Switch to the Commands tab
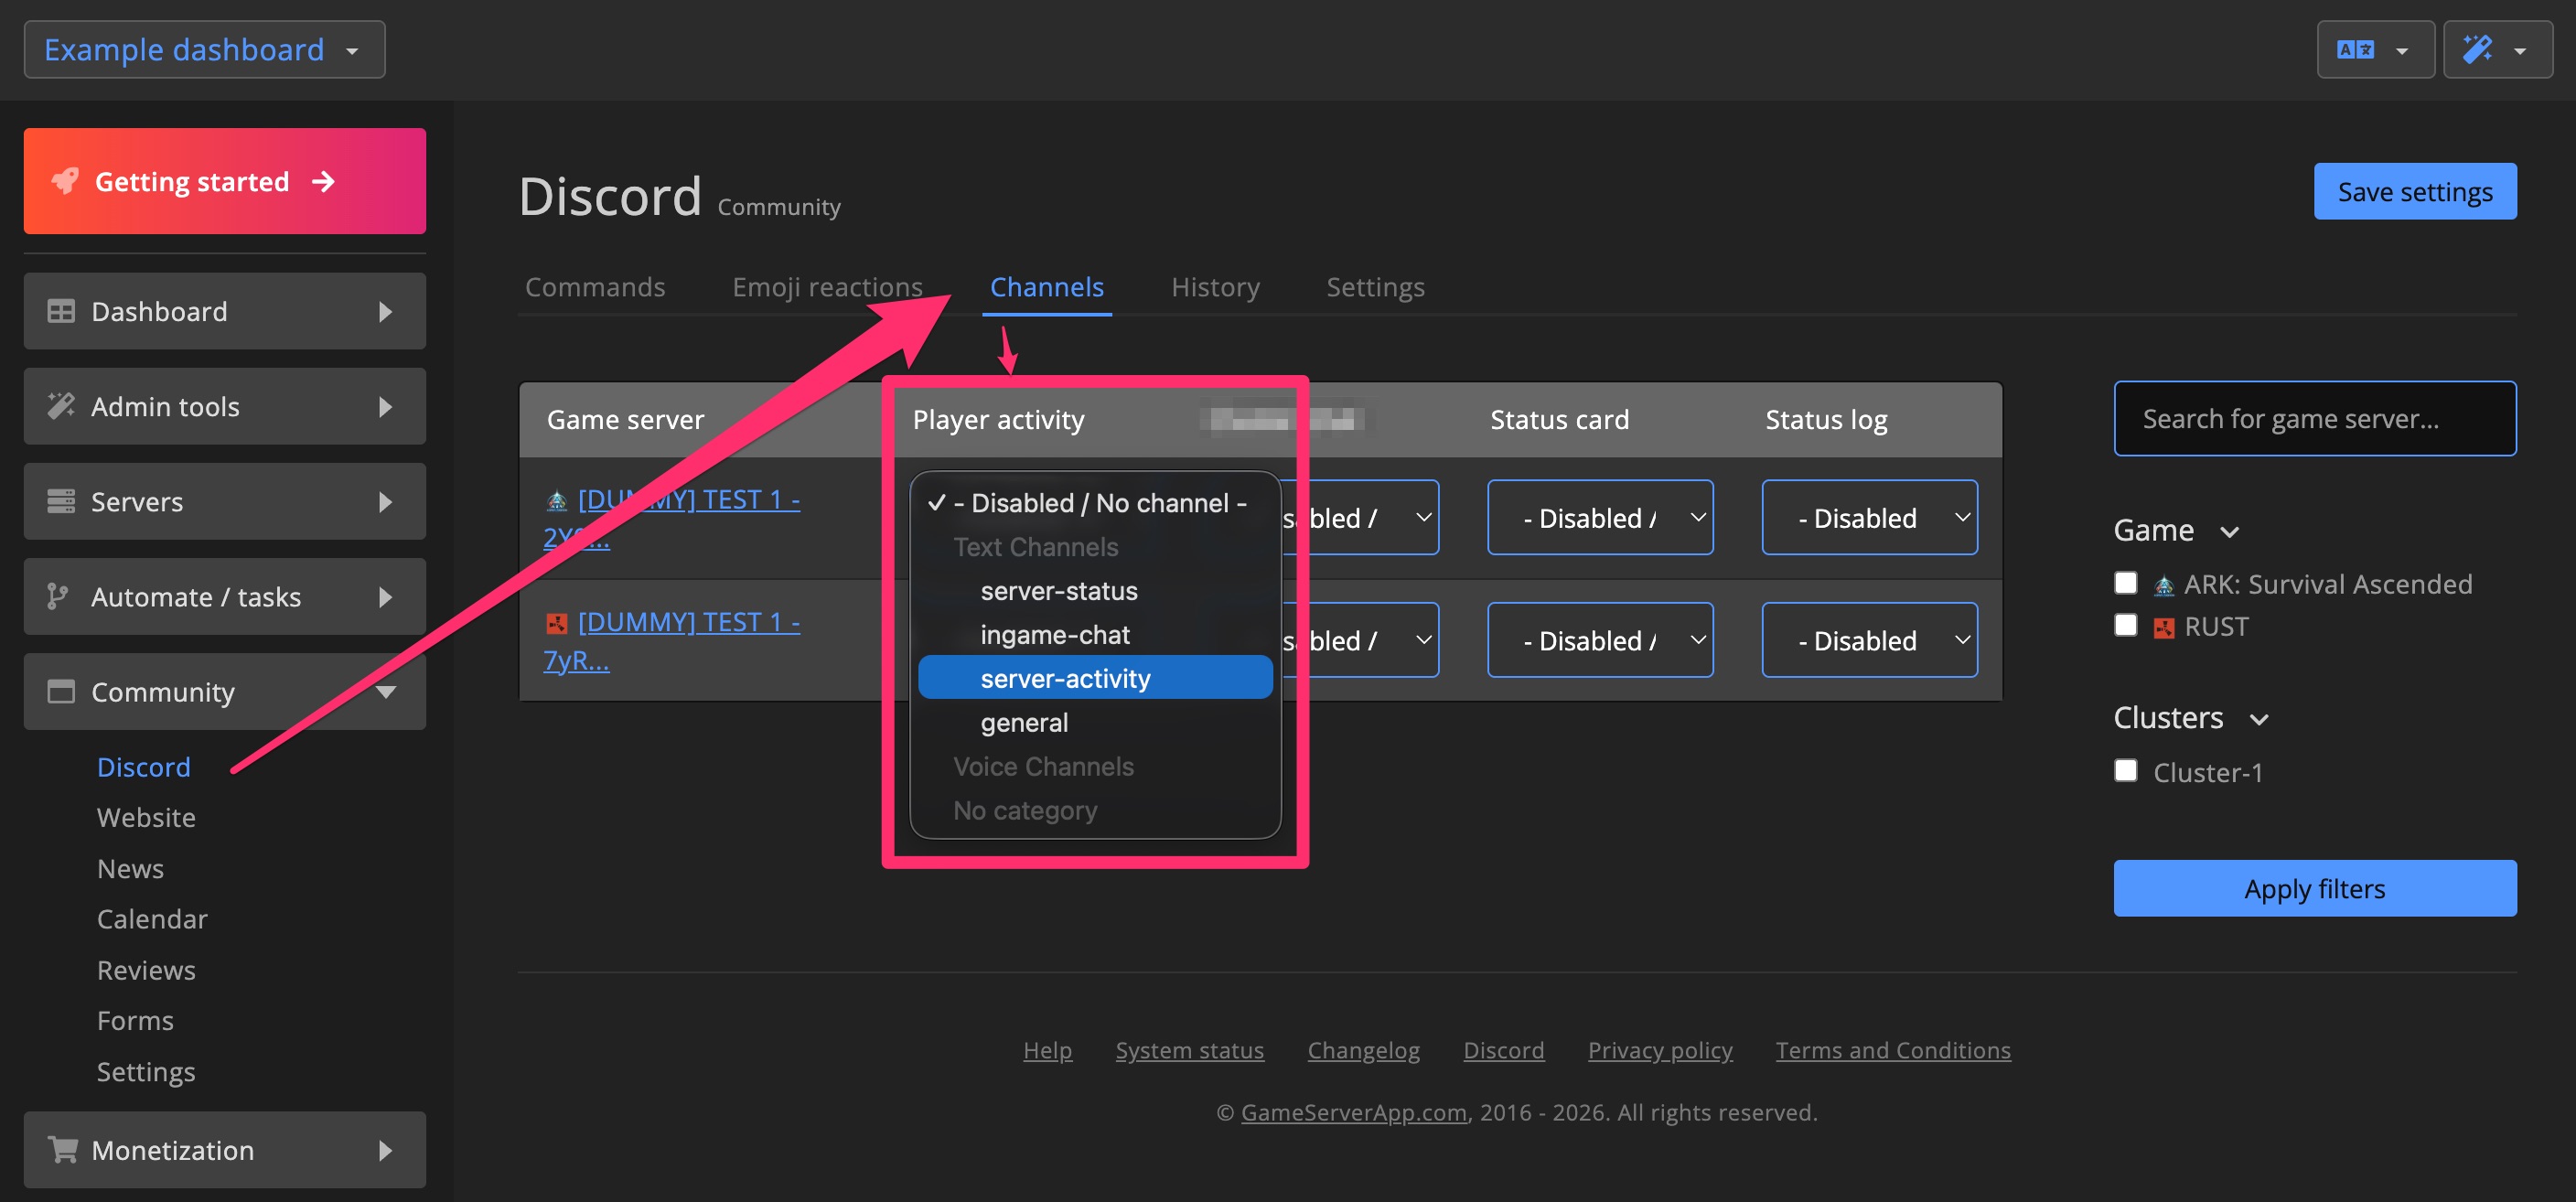2576x1202 pixels. (595, 287)
